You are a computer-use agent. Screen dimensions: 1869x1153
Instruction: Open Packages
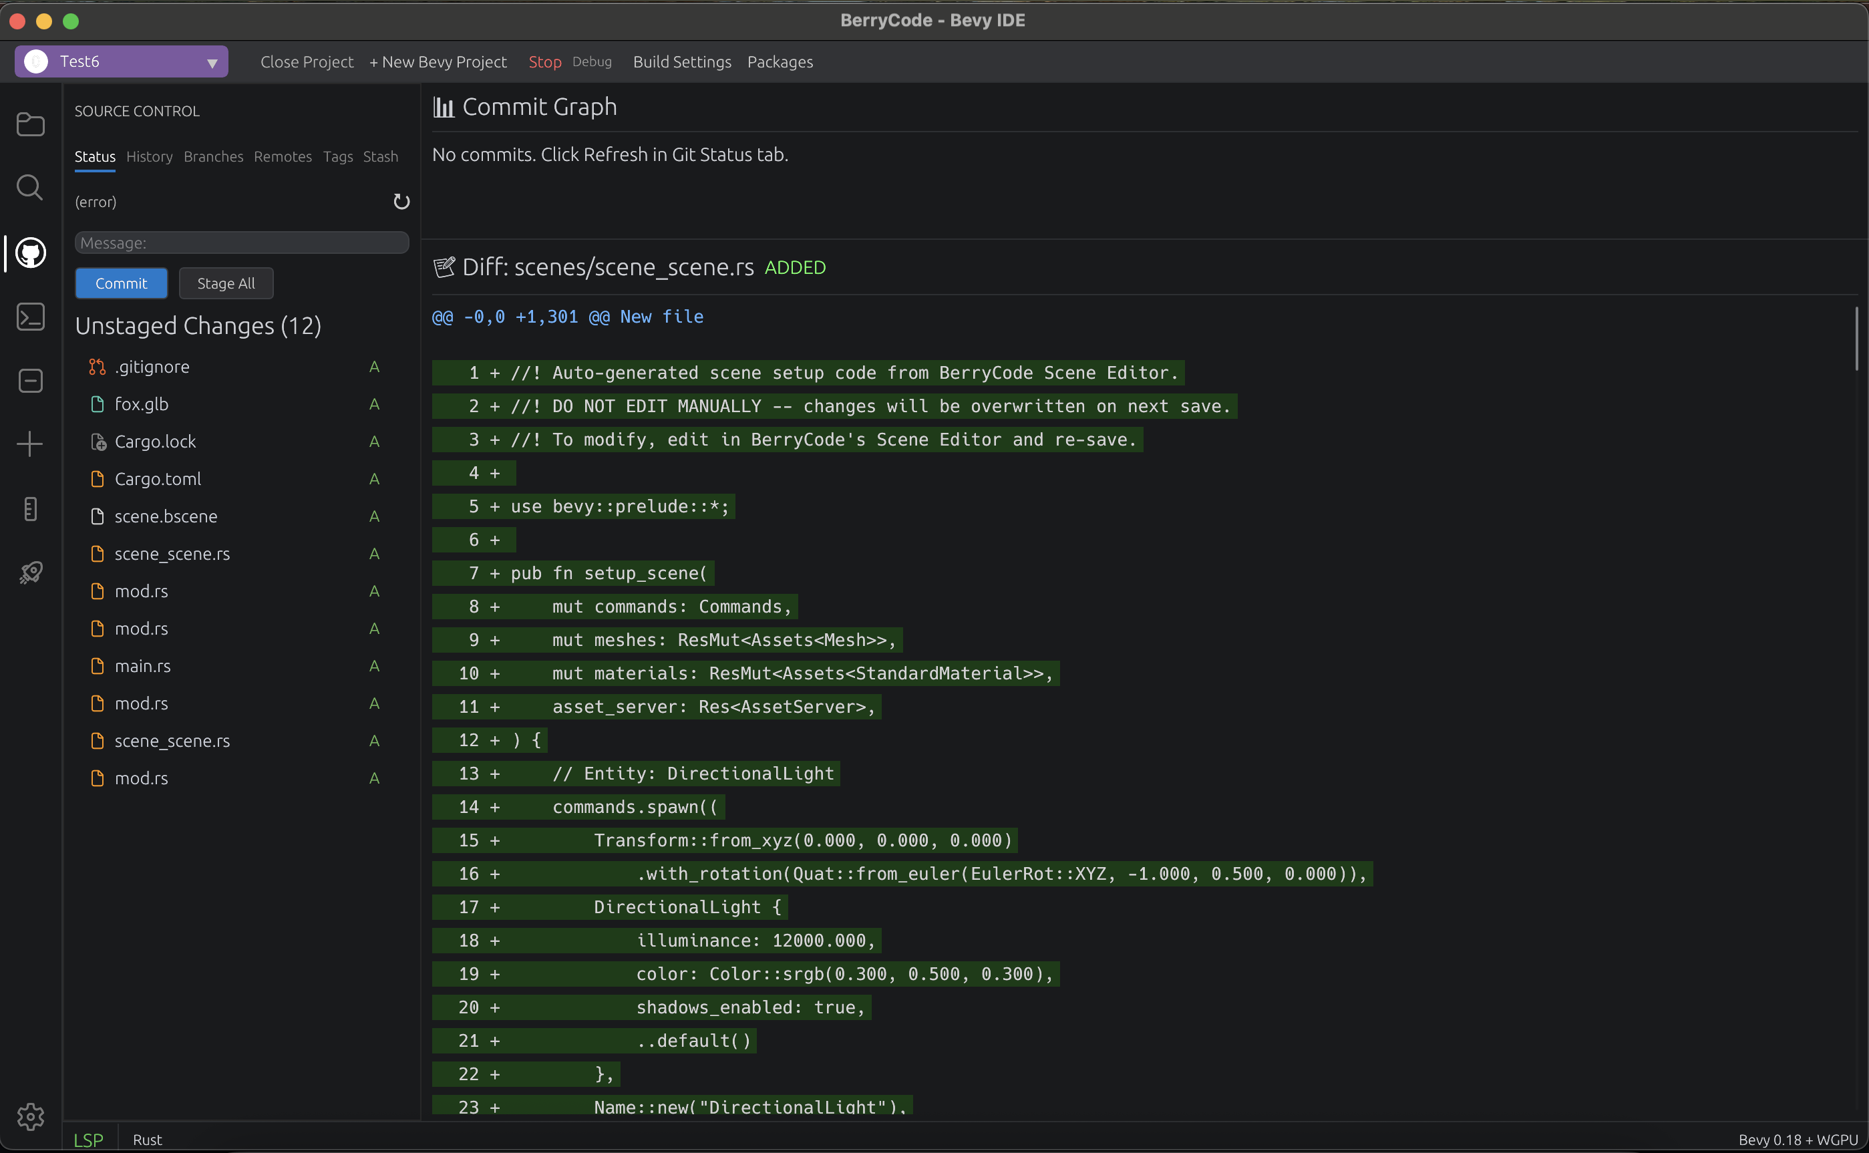[x=780, y=61]
